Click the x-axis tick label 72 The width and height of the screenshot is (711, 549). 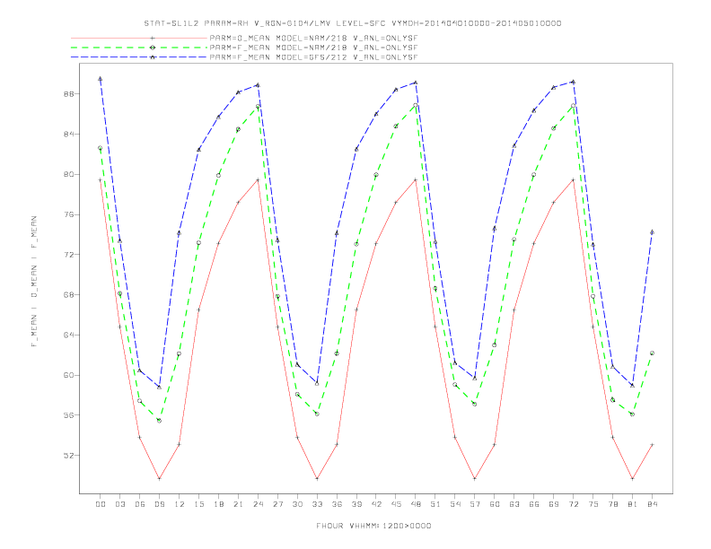click(574, 504)
